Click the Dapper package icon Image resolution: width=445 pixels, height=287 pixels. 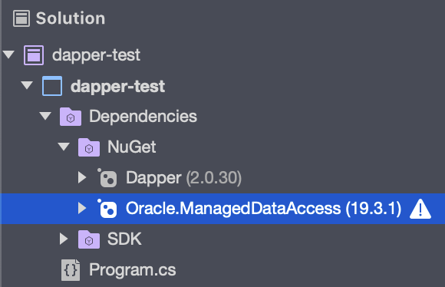click(x=107, y=178)
